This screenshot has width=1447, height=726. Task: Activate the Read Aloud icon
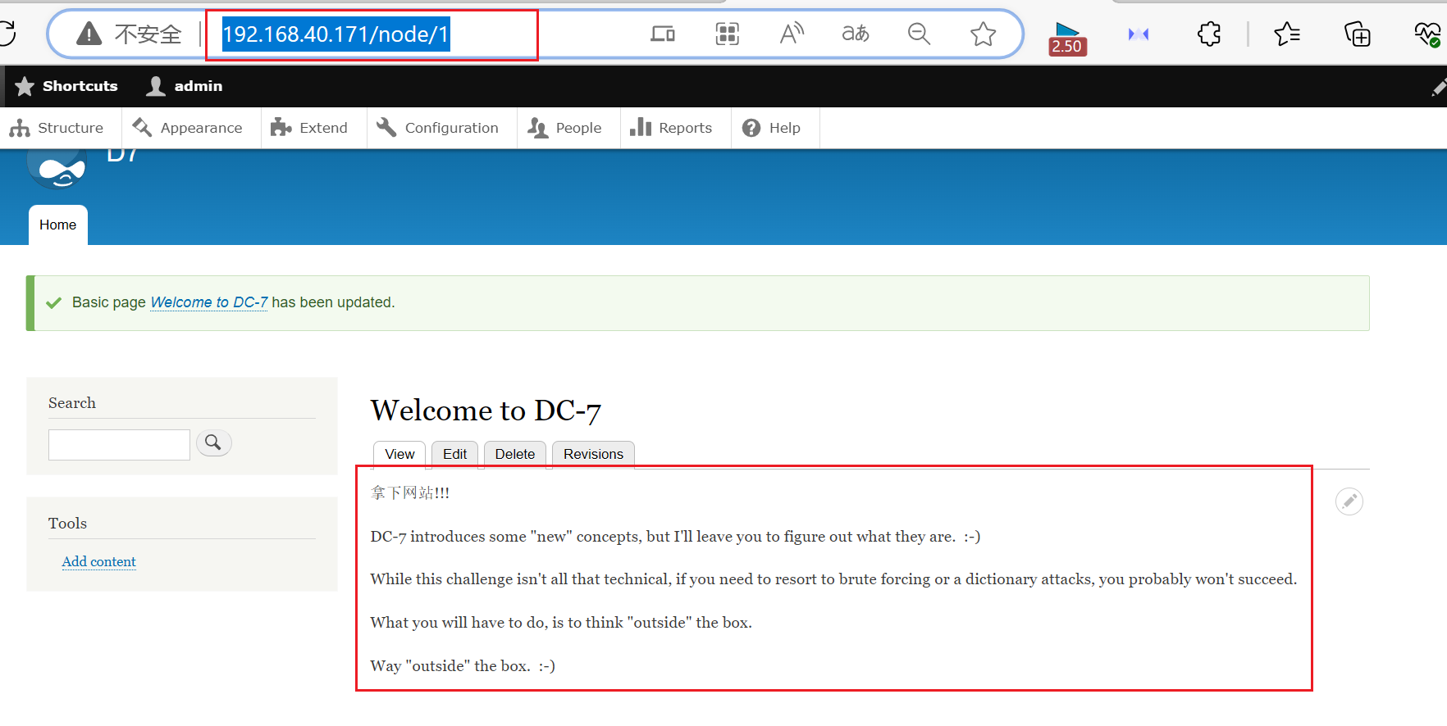tap(792, 34)
